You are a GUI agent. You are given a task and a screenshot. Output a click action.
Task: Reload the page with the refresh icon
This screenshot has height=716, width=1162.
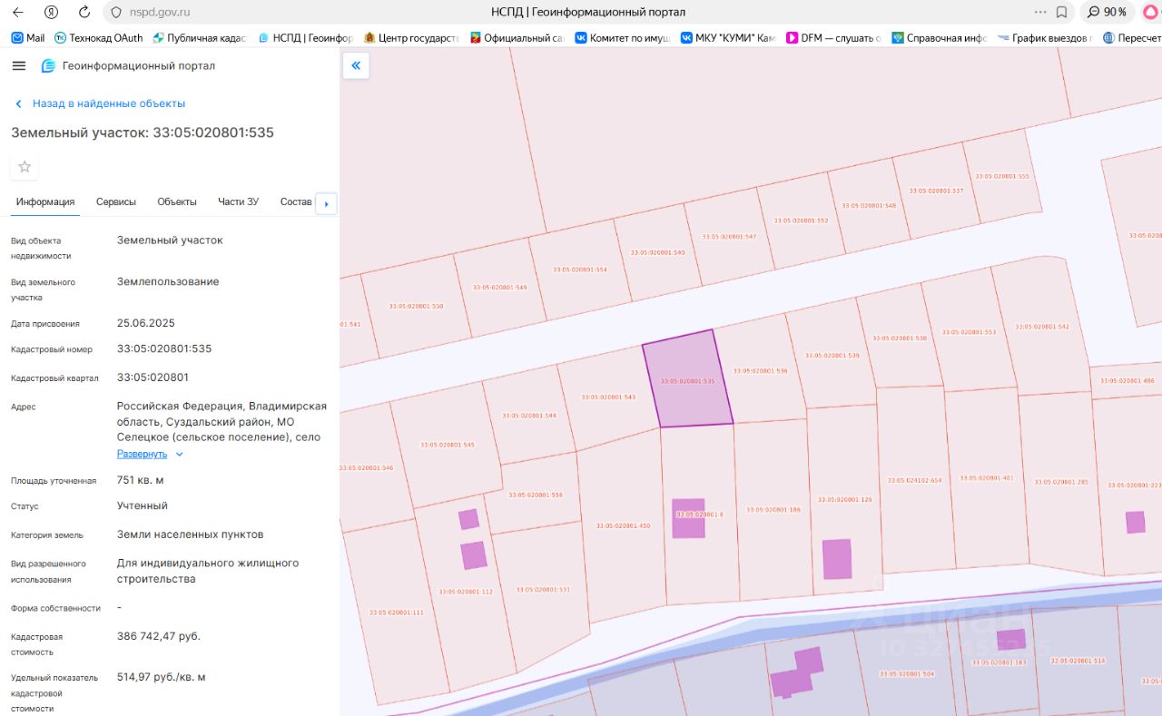[84, 12]
